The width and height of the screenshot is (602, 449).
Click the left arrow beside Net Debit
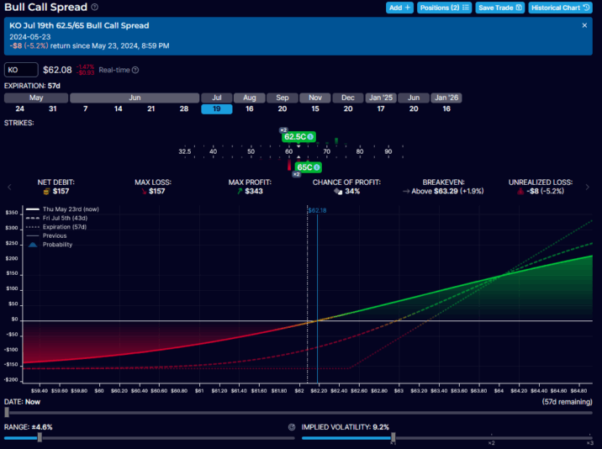tap(9, 187)
